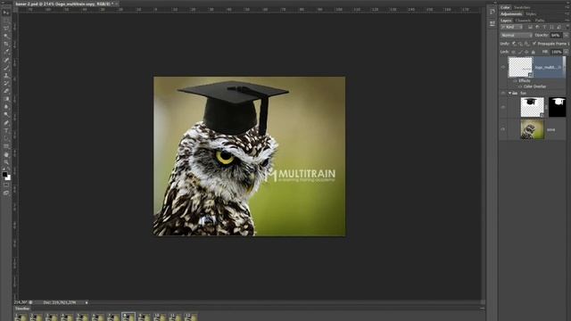Hide the logo_multitrain copy layer
The height and width of the screenshot is (321, 571).
point(503,68)
